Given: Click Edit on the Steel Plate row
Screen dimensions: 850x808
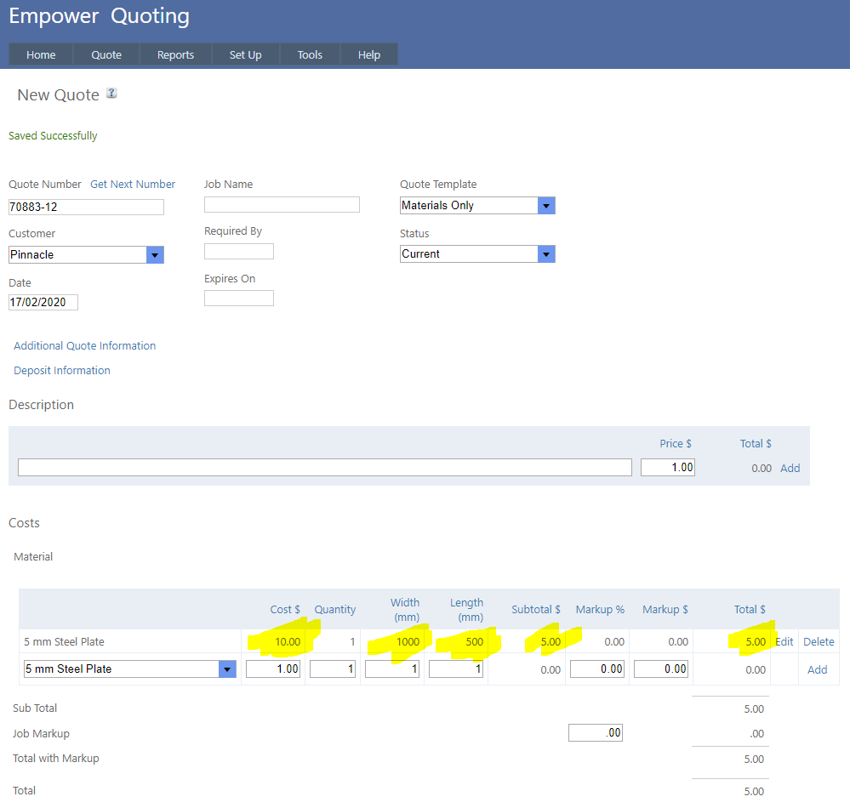Looking at the screenshot, I should point(784,641).
